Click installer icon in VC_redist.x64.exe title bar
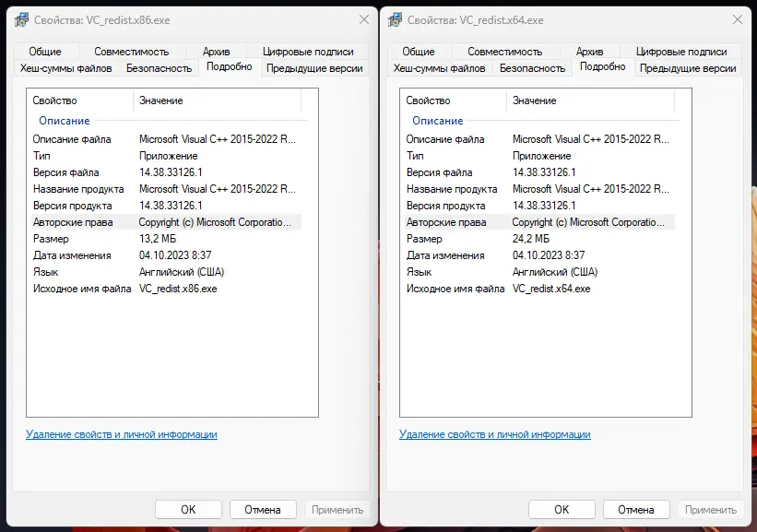The height and width of the screenshot is (532, 757). coord(395,19)
